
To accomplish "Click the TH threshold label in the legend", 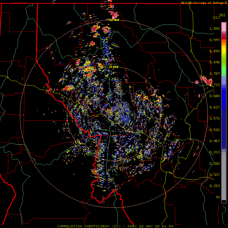I will coord(218,197).
